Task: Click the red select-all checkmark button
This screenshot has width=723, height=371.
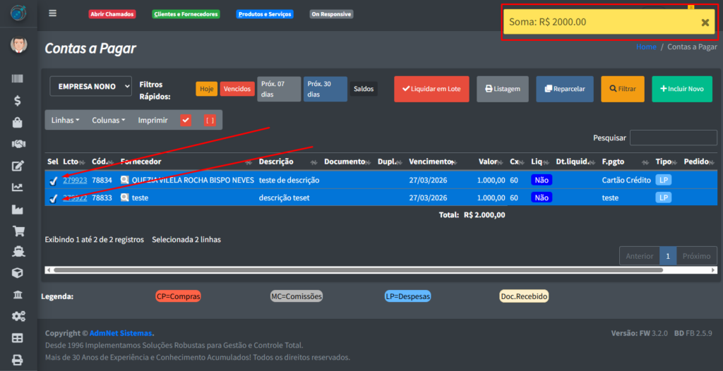Action: (x=186, y=121)
